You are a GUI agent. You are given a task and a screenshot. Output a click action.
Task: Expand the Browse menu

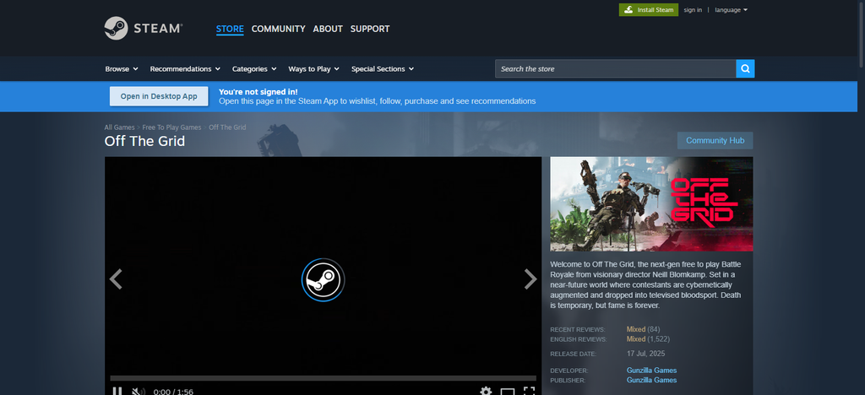(x=122, y=69)
